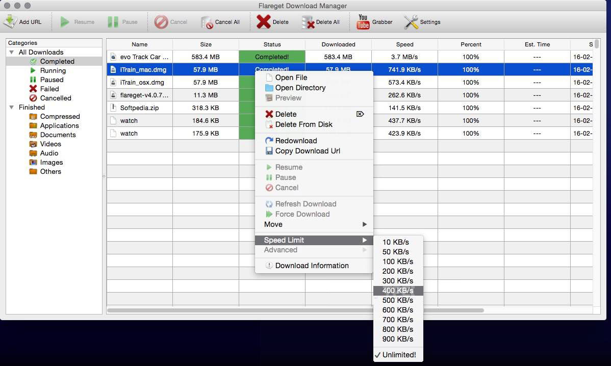Viewport: 611px width, 366px height.
Task: Set speed limit to 200 KB/s
Action: tap(398, 271)
